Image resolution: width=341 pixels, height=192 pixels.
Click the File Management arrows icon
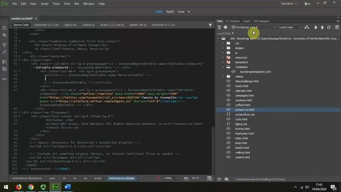coord(4,35)
